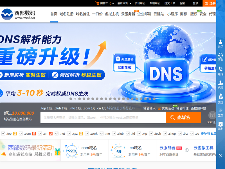Open the 云服务器 nav menu

click(x=128, y=14)
